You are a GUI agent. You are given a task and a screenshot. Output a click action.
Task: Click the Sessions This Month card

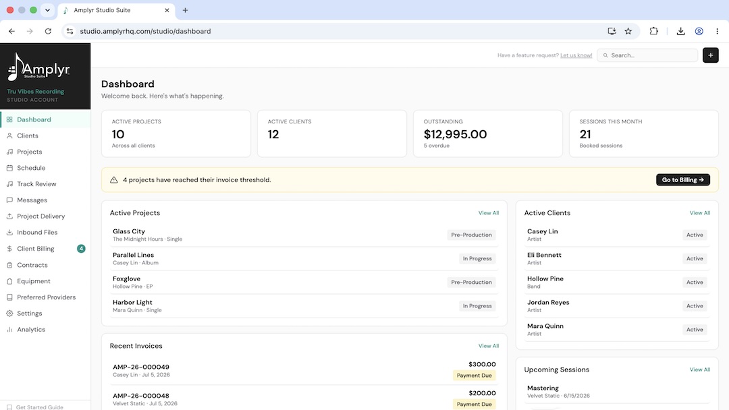pyautogui.click(x=643, y=134)
